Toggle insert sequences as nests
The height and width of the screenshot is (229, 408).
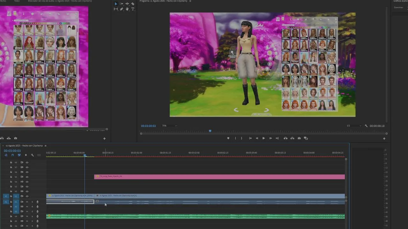click(x=6, y=155)
